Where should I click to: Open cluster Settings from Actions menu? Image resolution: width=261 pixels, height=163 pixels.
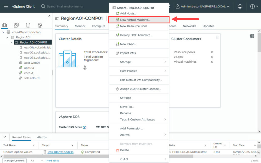point(139,98)
